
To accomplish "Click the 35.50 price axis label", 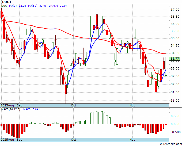I will point(175,31).
